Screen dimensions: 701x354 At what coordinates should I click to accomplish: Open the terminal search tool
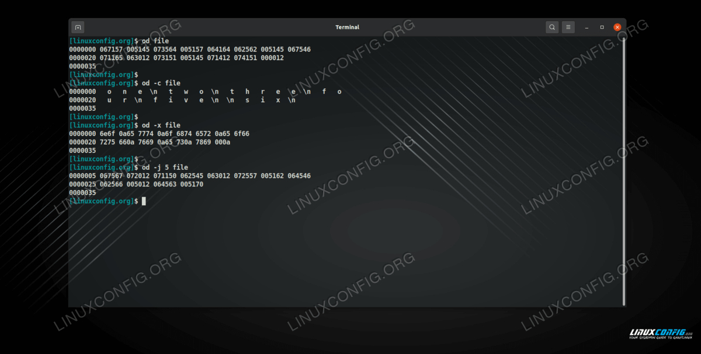click(x=551, y=27)
